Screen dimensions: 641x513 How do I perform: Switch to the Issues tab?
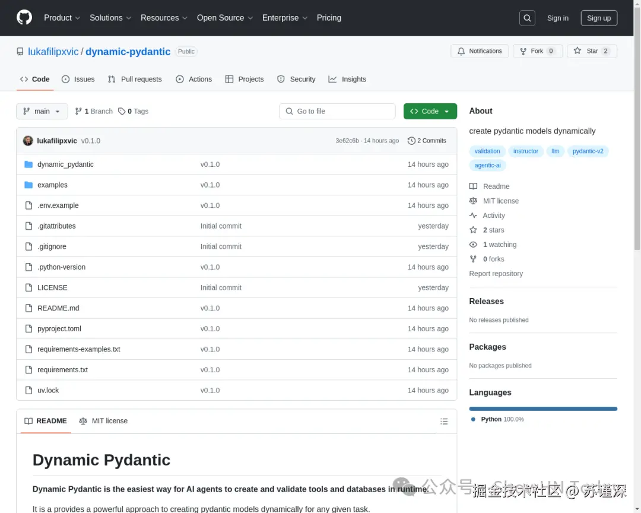[x=78, y=80]
